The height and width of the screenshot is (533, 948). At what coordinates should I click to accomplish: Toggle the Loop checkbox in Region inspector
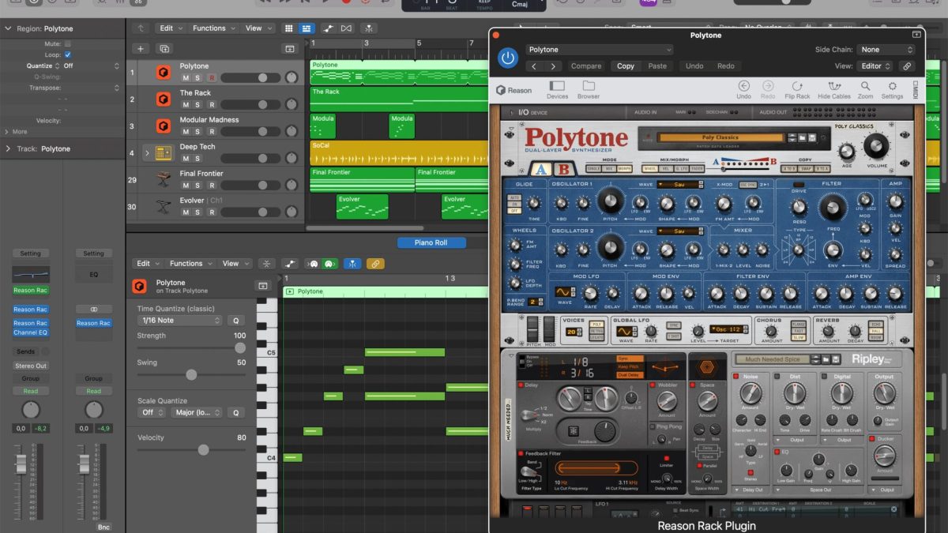pos(68,55)
